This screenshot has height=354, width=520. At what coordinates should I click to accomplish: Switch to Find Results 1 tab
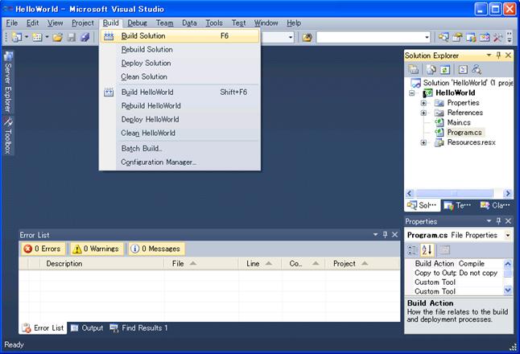[138, 328]
